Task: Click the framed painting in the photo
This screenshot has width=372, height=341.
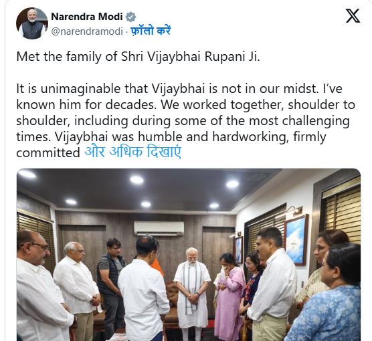Action: click(x=296, y=239)
